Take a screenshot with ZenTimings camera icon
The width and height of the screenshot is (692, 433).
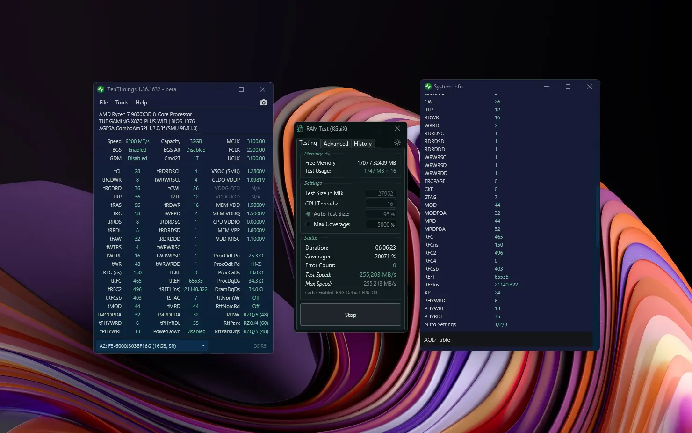point(264,103)
